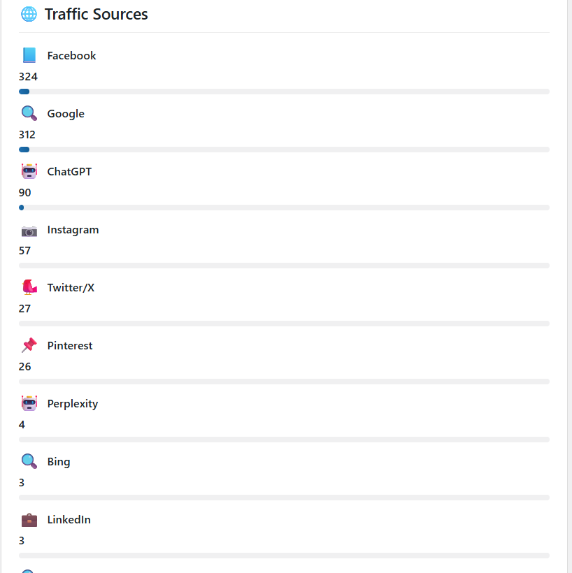Image resolution: width=572 pixels, height=573 pixels.
Task: Click the Instagram visitor count 57
Action: click(x=24, y=250)
